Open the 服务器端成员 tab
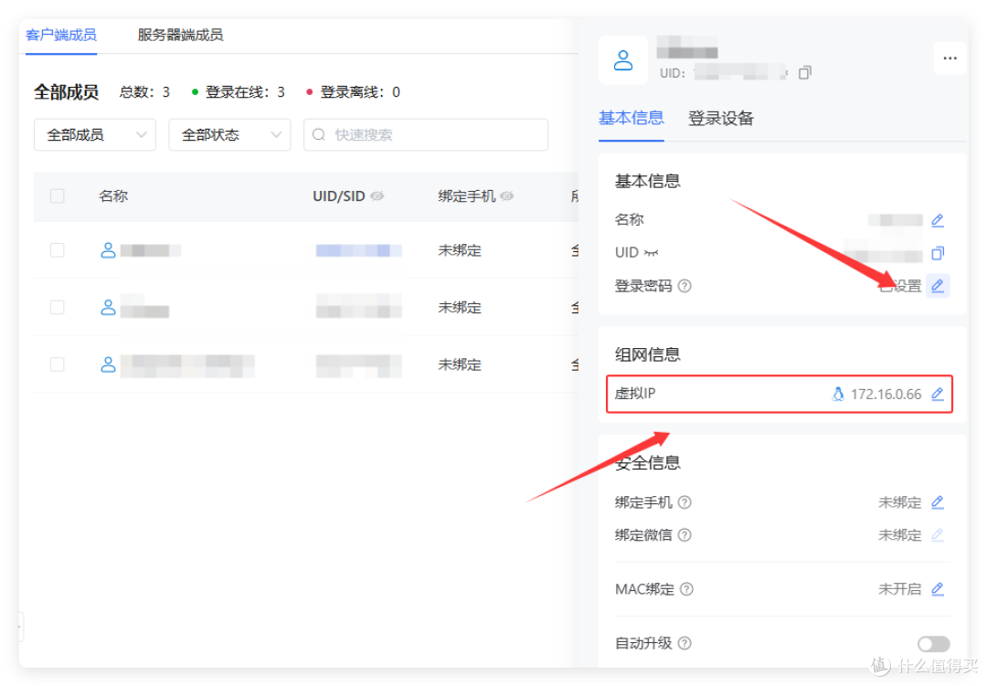Image resolution: width=987 pixels, height=686 pixels. [x=180, y=35]
